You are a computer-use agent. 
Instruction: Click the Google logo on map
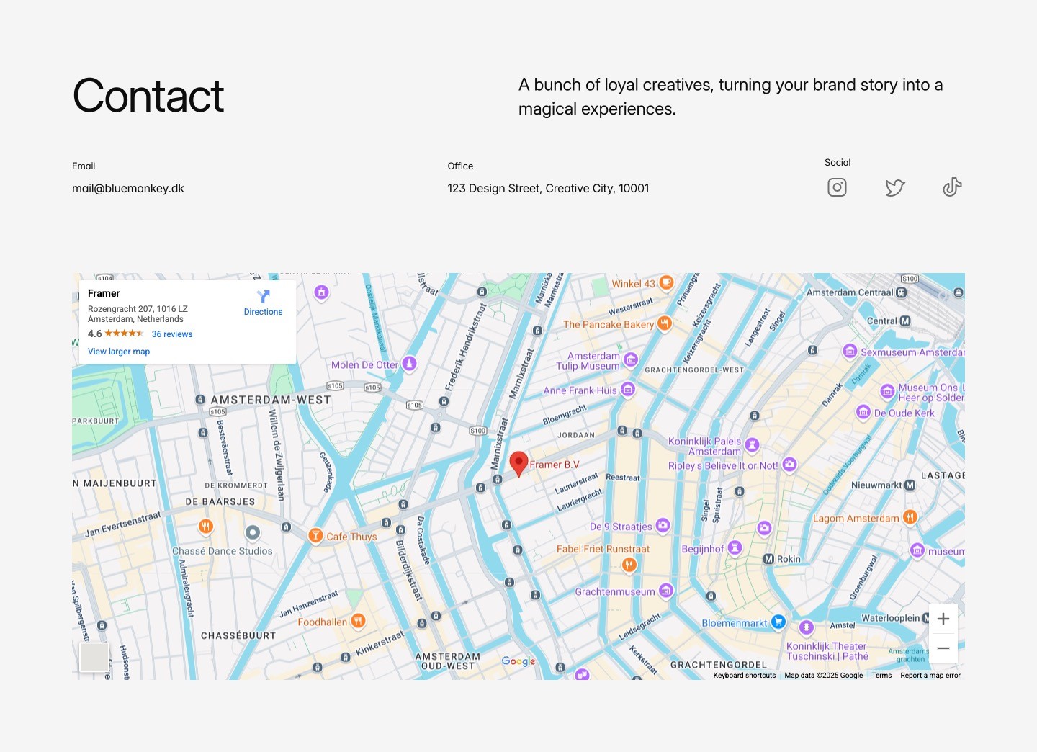518,661
